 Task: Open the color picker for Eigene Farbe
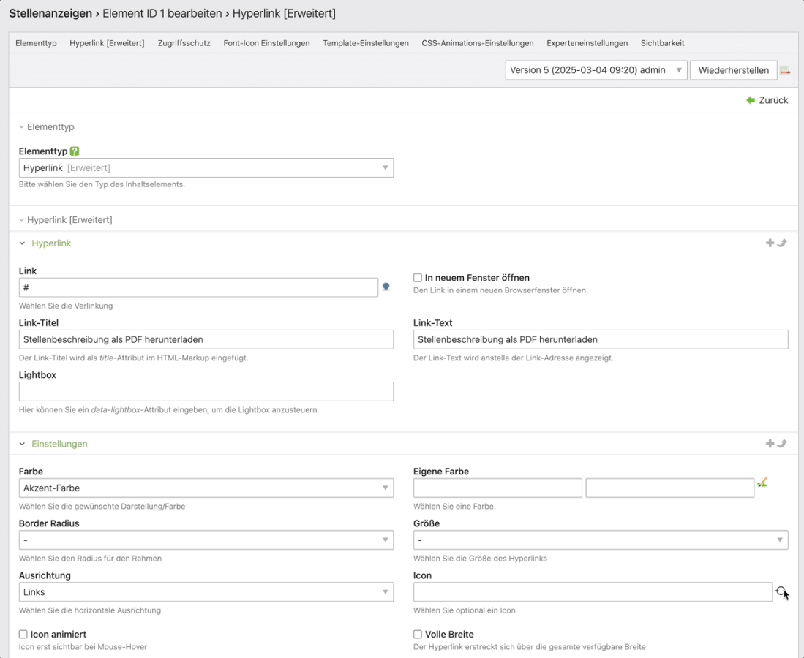point(763,483)
